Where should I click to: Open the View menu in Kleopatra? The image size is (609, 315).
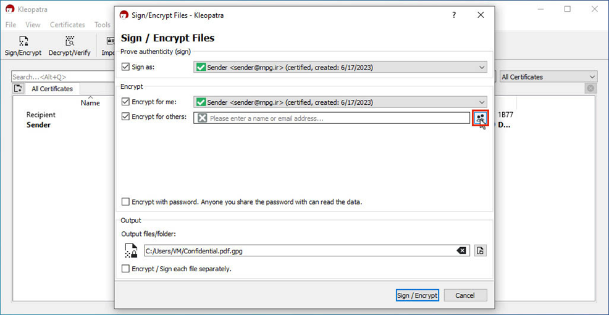[33, 25]
